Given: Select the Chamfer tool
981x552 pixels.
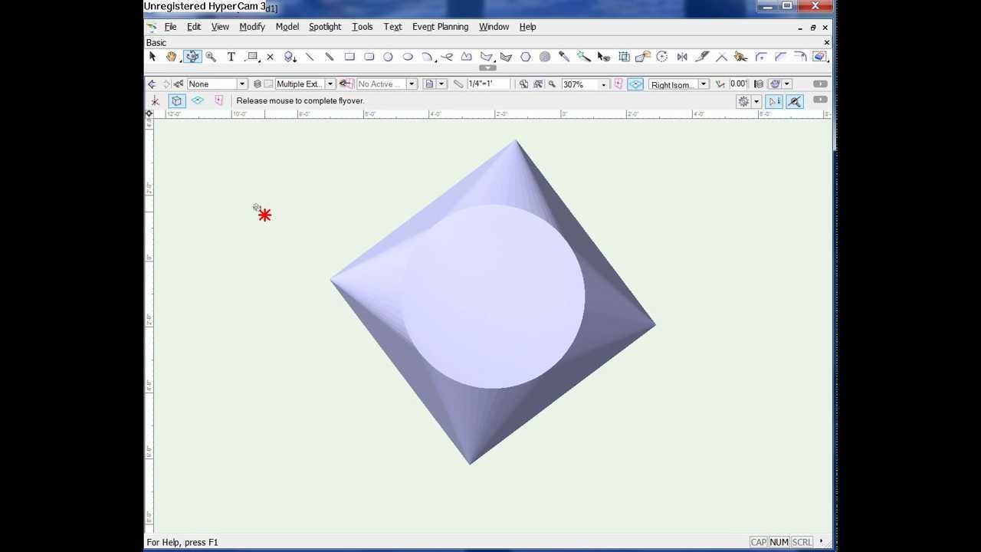Looking at the screenshot, I should pos(780,57).
